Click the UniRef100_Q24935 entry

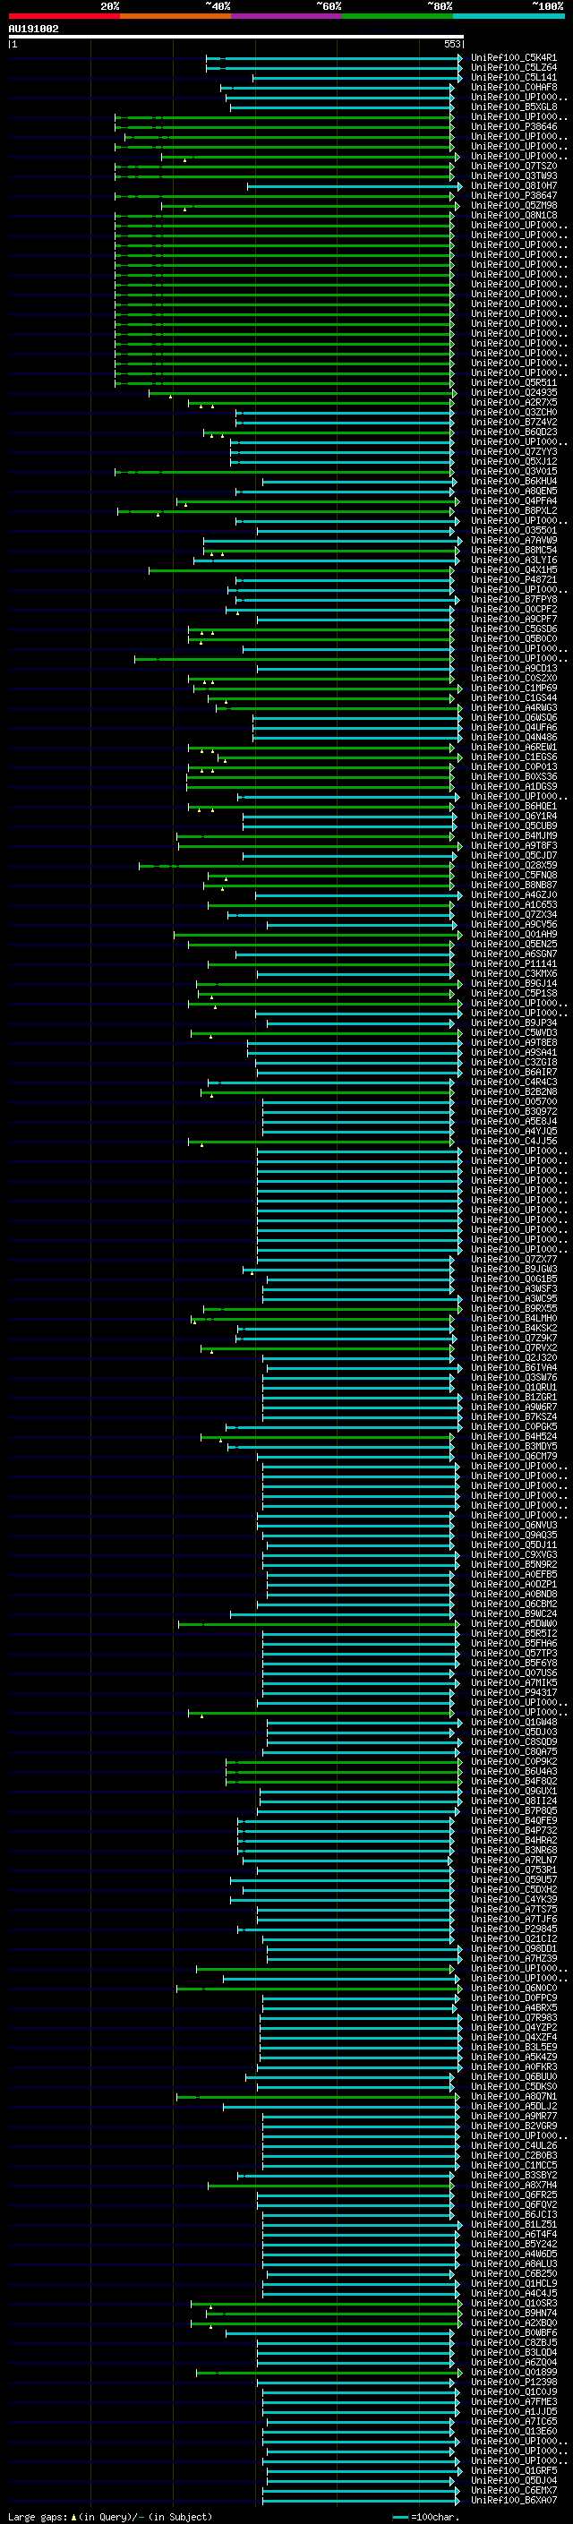click(513, 393)
